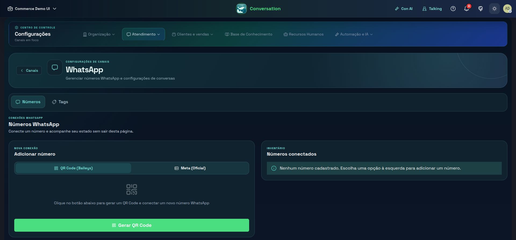This screenshot has width=516, height=240.
Task: Open Con AI assistant
Action: point(404,9)
